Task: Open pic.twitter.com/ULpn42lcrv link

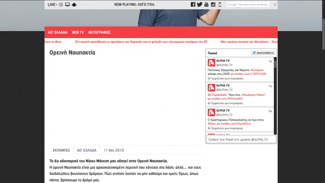Action: click(234, 124)
